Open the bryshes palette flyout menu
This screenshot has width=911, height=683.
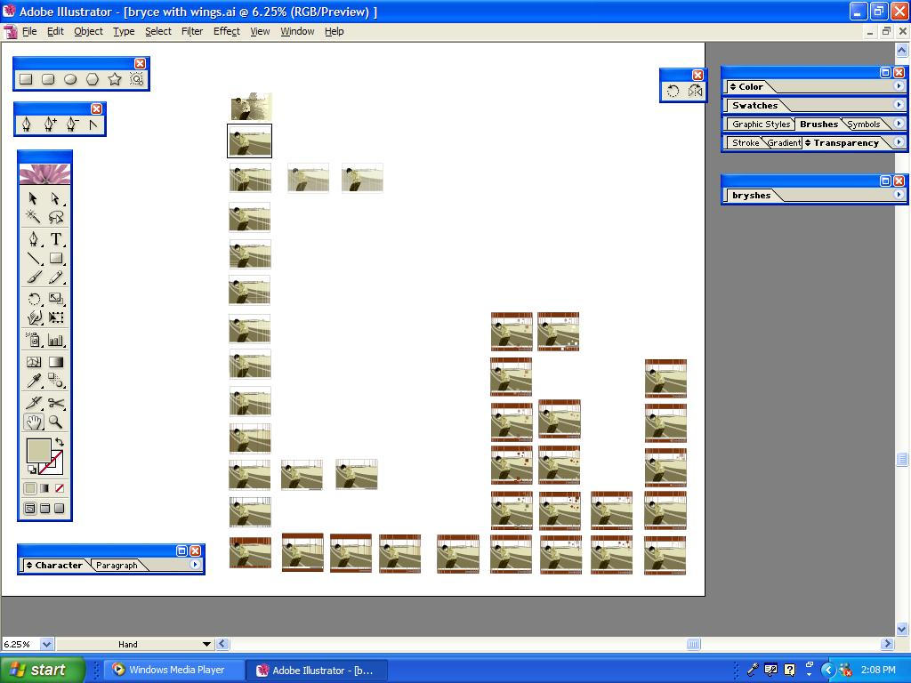click(899, 195)
